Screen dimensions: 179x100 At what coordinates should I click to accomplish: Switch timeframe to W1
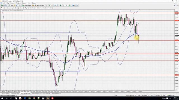[48, 8]
